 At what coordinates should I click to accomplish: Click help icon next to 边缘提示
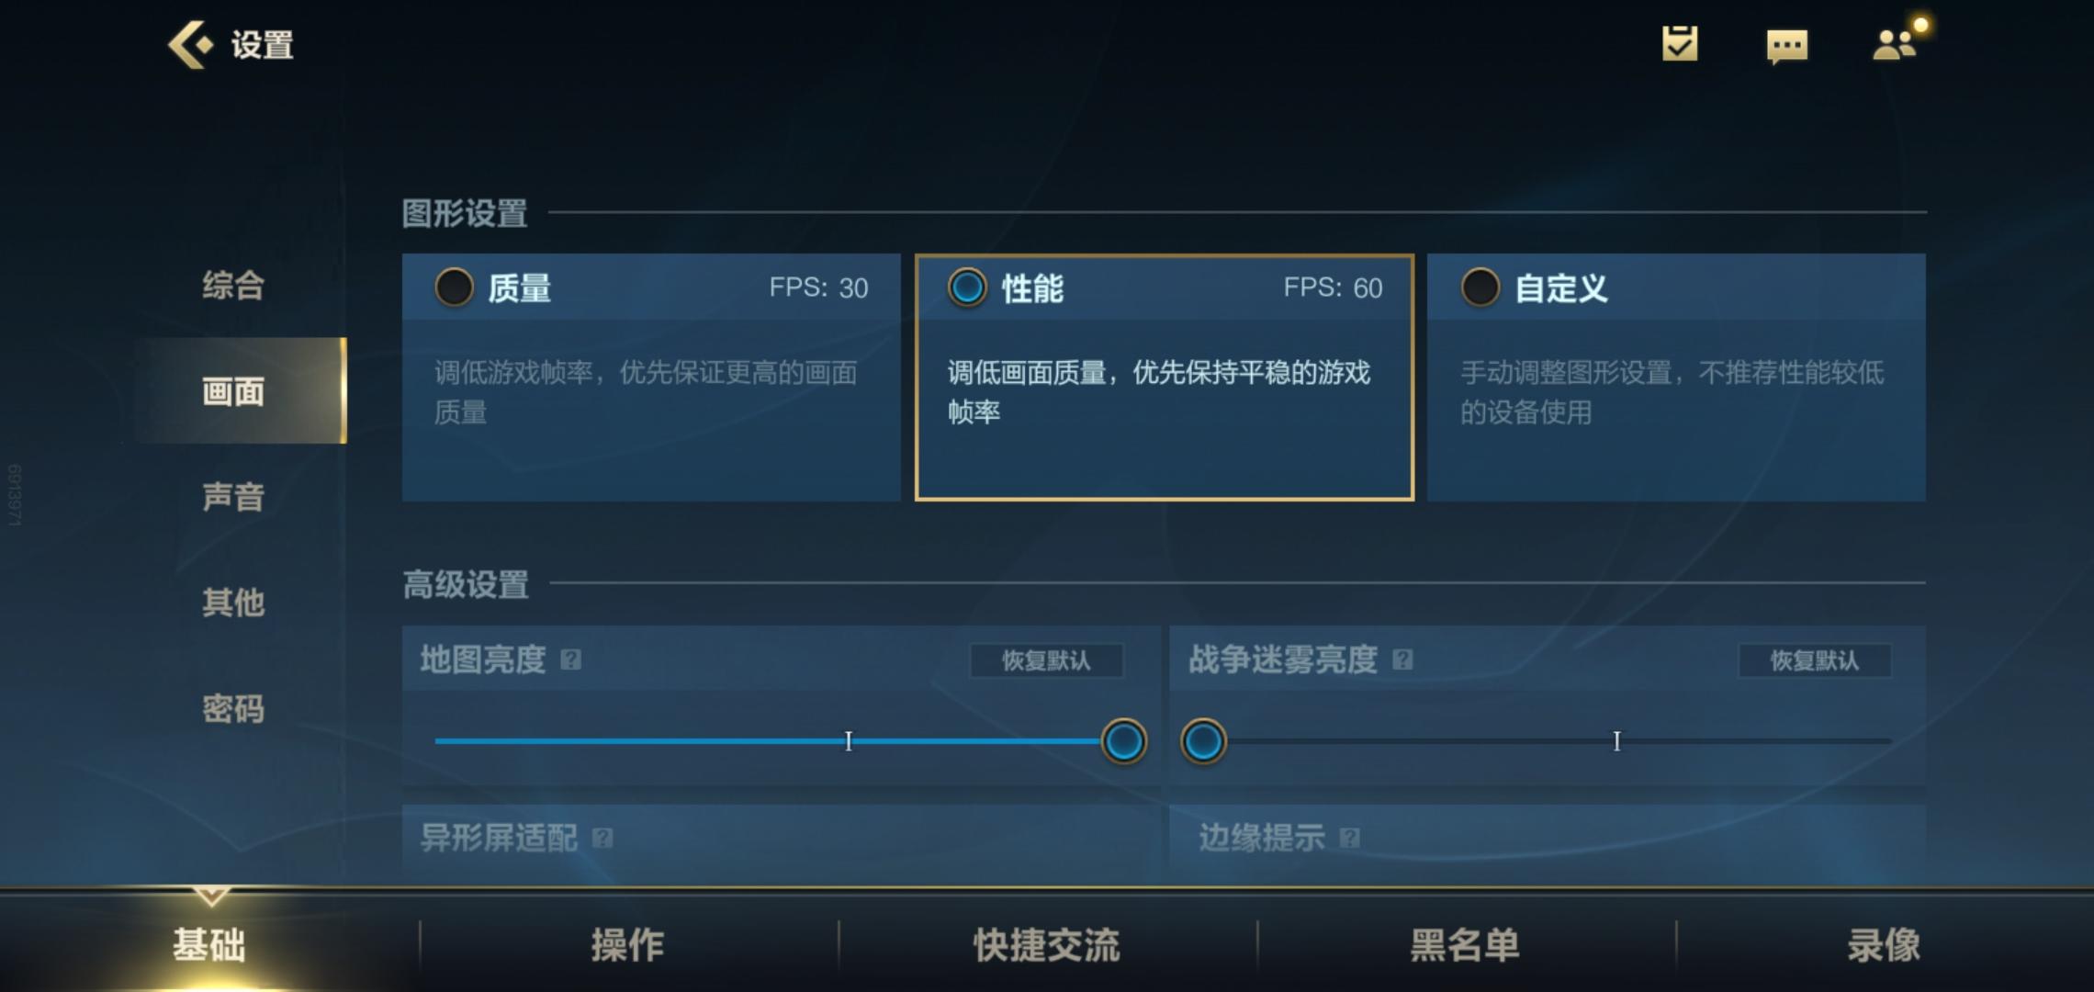click(1349, 838)
